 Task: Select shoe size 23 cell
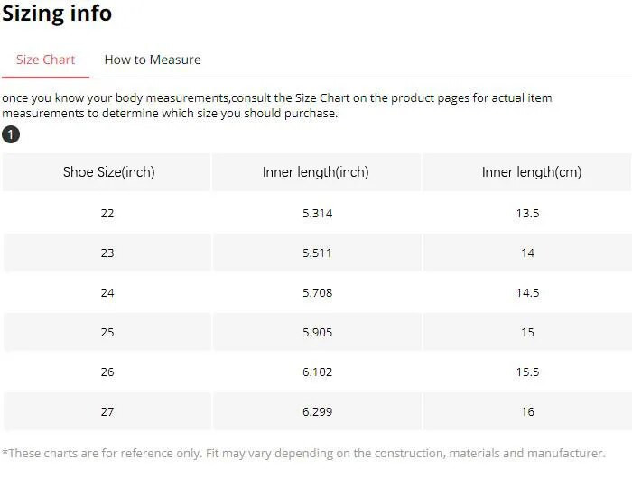[108, 253]
